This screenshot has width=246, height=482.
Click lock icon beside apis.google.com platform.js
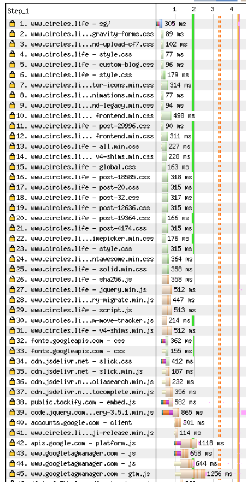(x=12, y=443)
